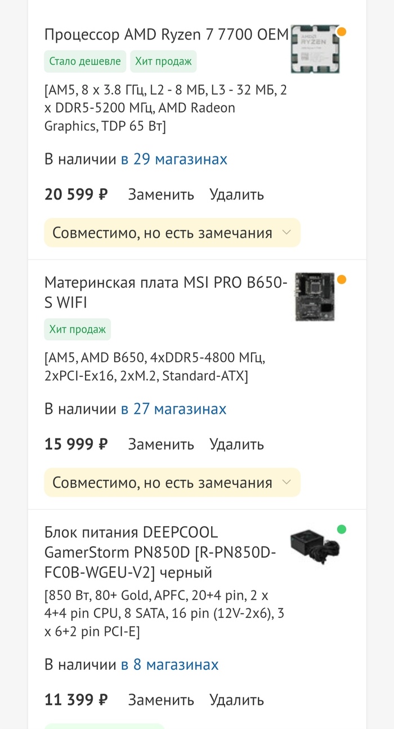Open motherboard availability in 27 stores
The image size is (394, 729).
click(173, 409)
